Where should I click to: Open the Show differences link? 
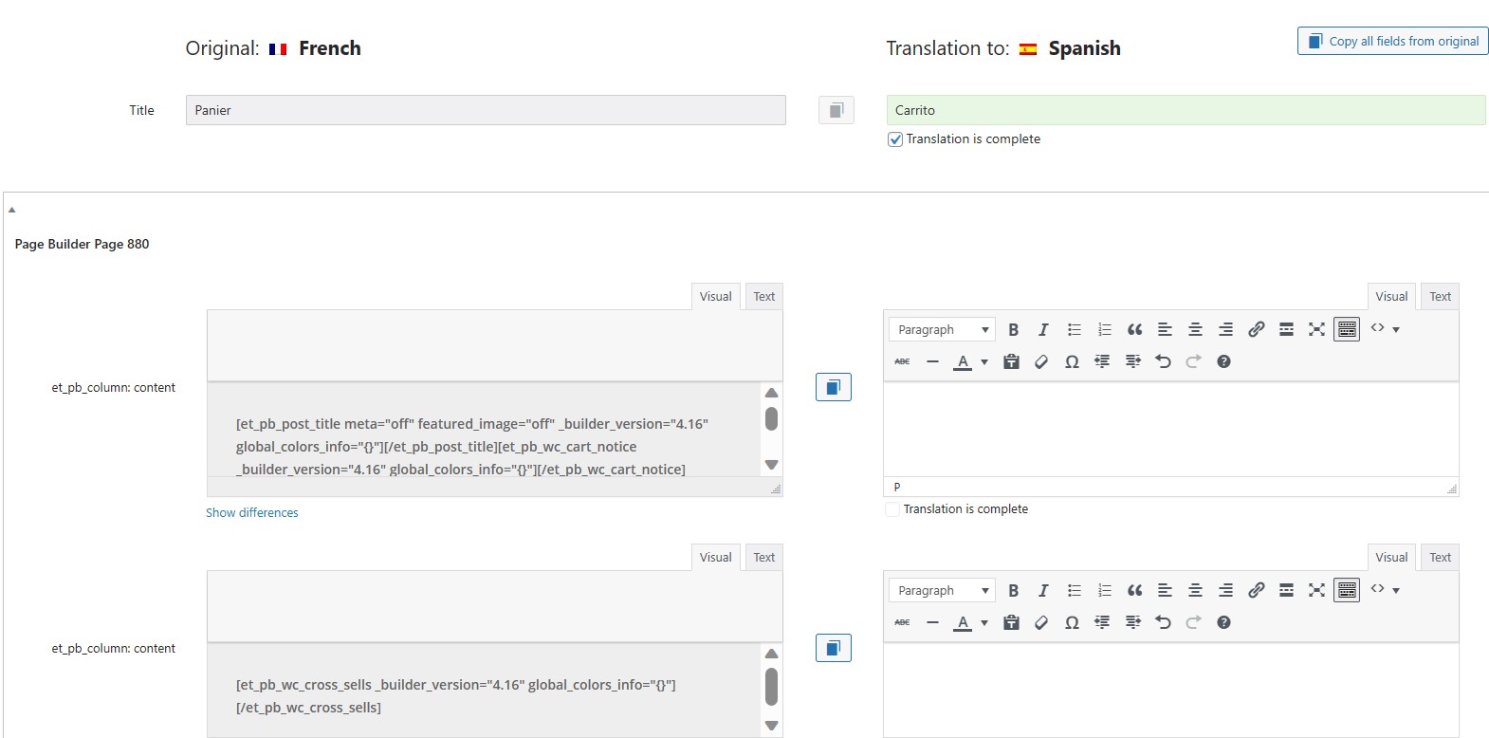click(x=252, y=512)
